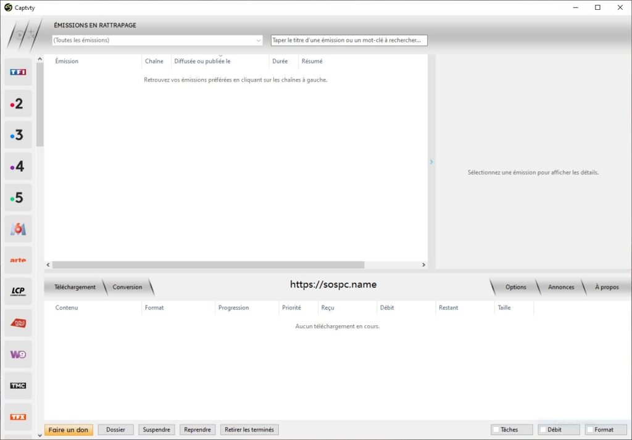Show the TFX channel programs
632x440 pixels.
point(18,417)
